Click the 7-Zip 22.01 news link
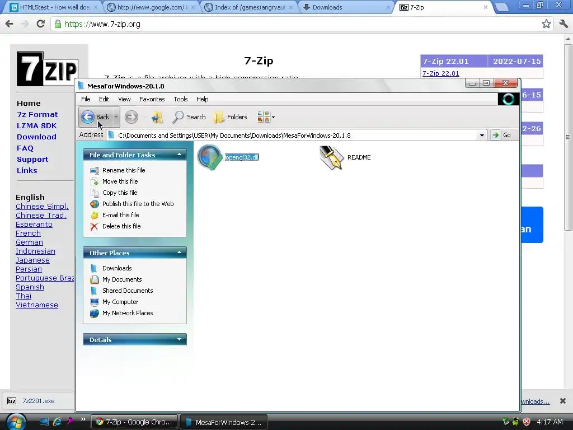Screen dimensions: 573x430 [441, 73]
